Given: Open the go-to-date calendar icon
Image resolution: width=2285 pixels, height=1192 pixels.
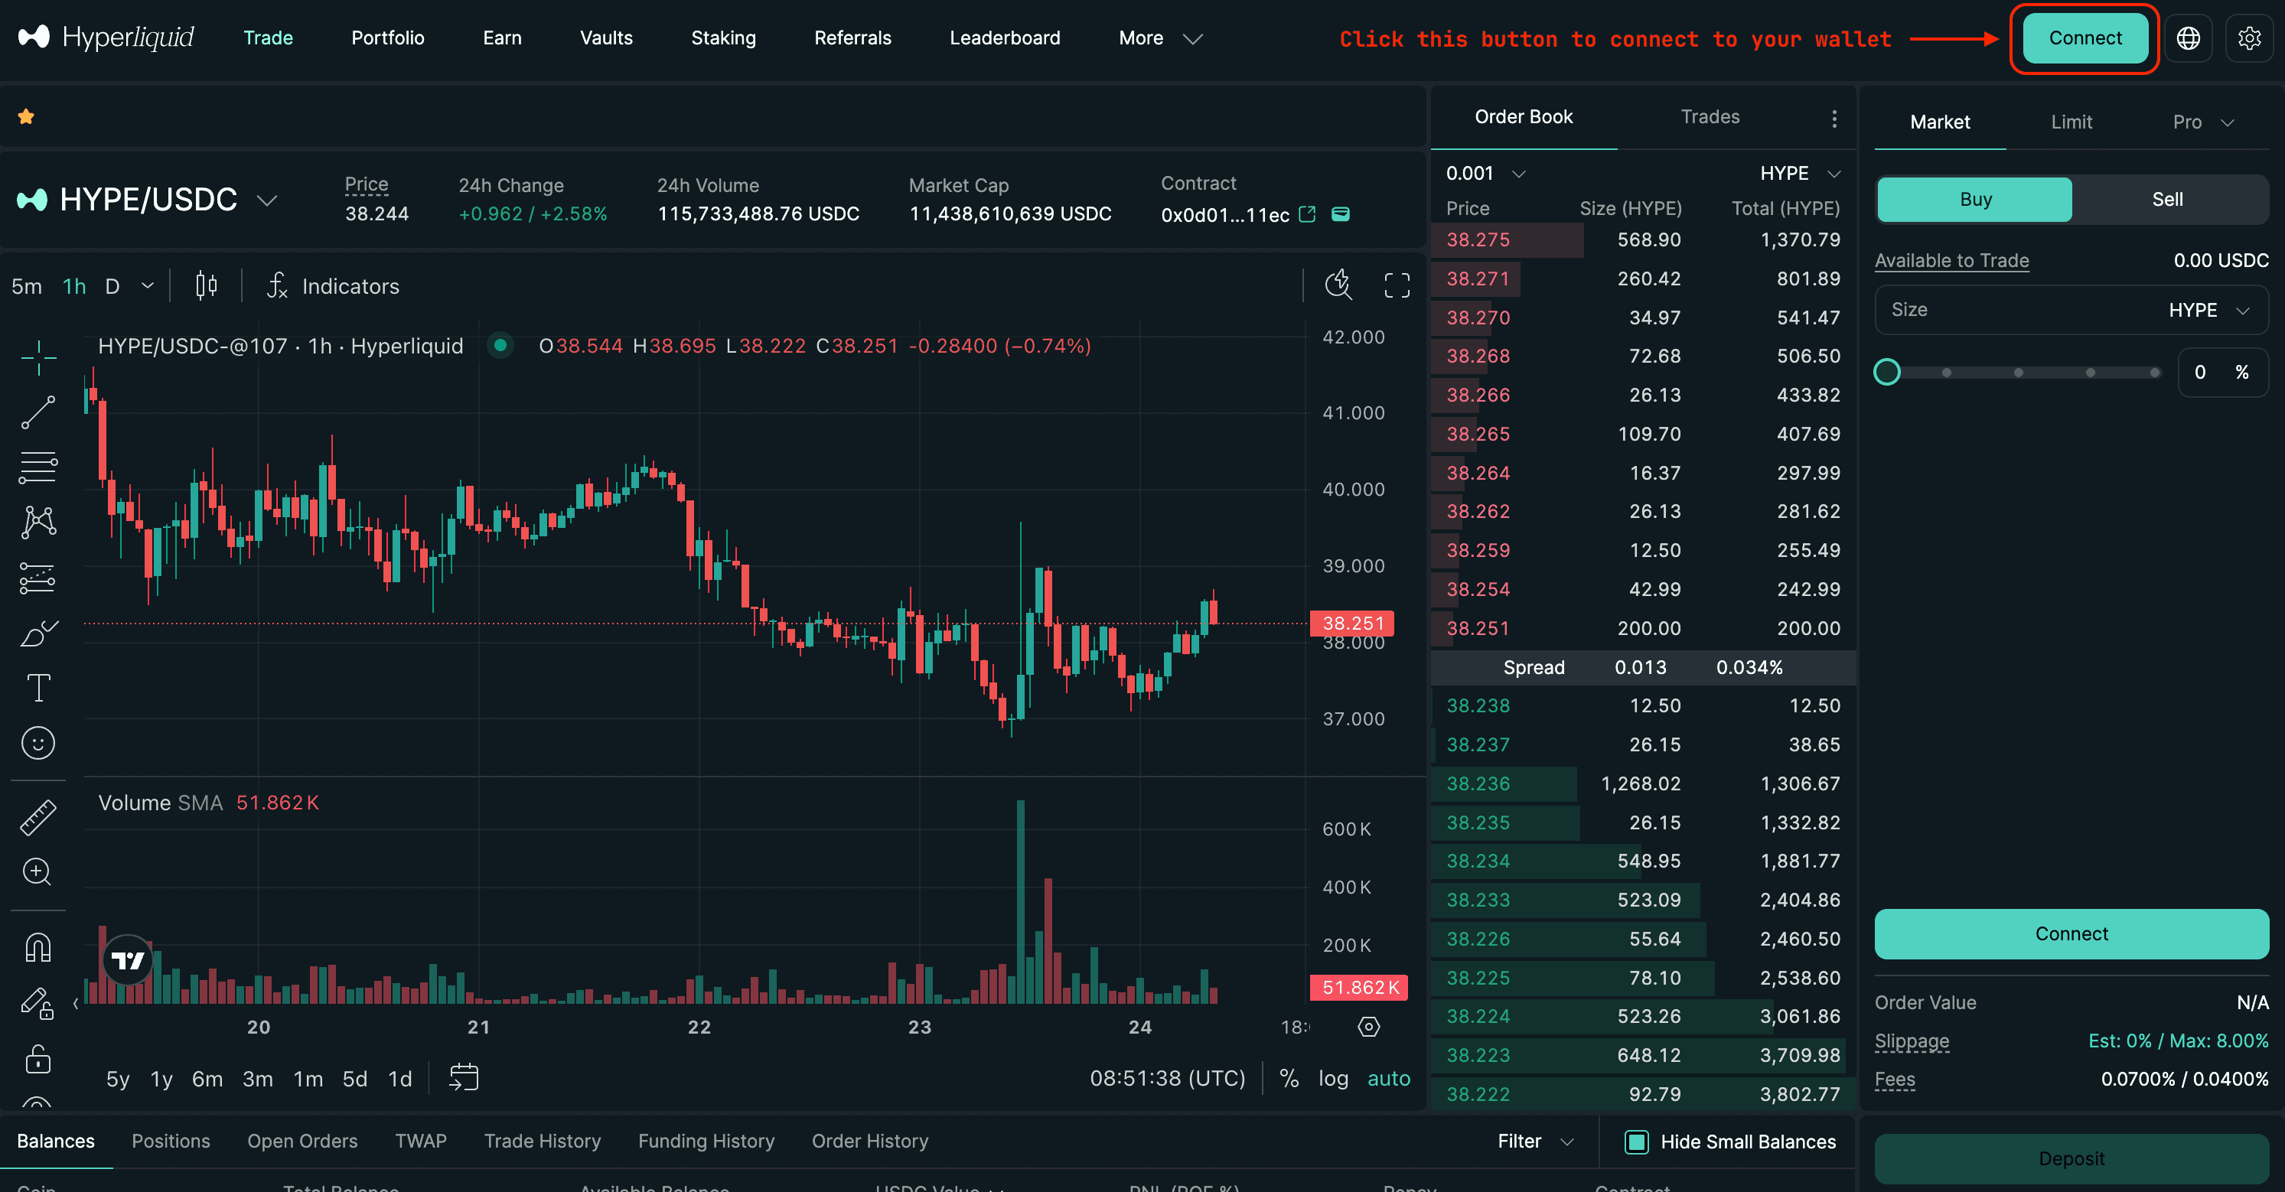Looking at the screenshot, I should (x=463, y=1079).
